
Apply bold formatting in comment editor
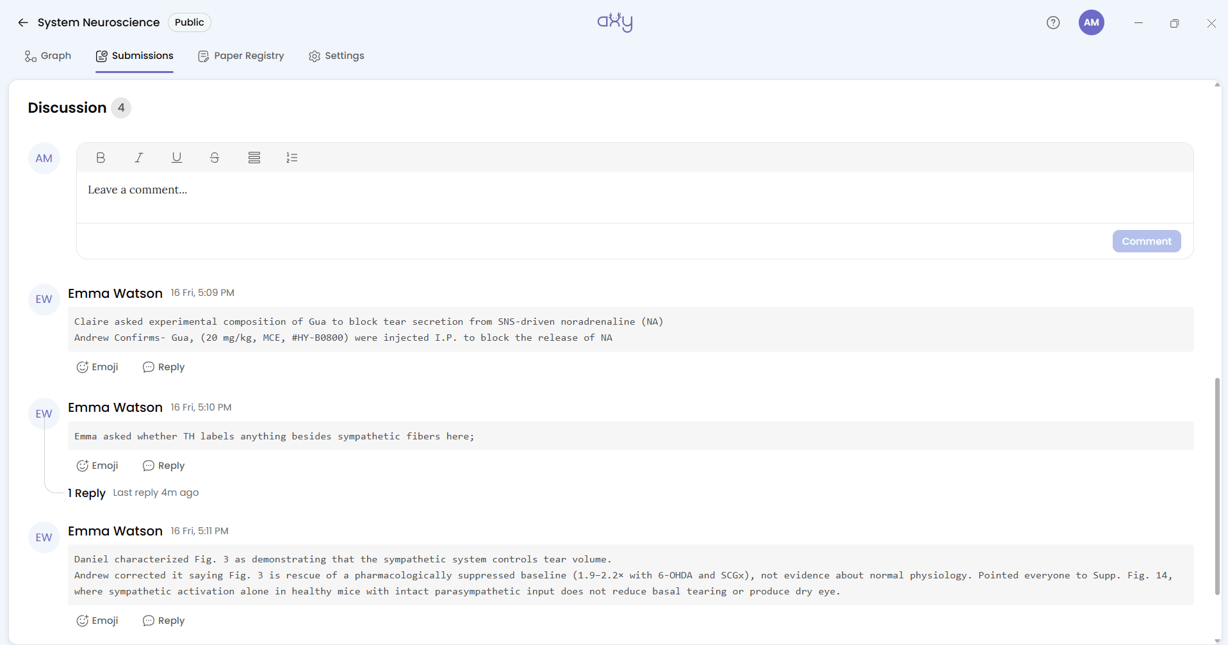pyautogui.click(x=101, y=158)
